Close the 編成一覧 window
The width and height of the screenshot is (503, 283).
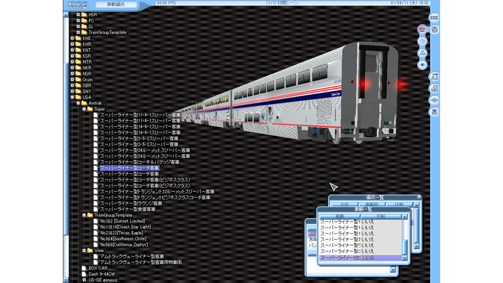point(419,197)
